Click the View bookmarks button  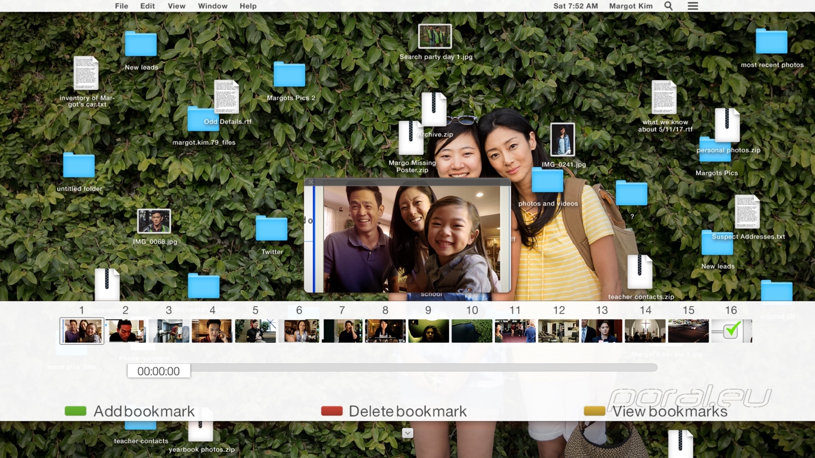click(x=656, y=411)
